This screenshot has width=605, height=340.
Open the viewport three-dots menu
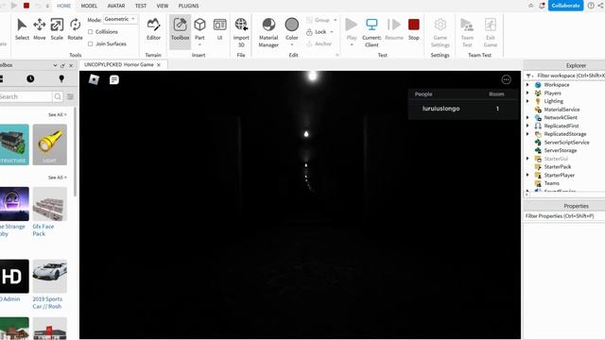tap(507, 79)
